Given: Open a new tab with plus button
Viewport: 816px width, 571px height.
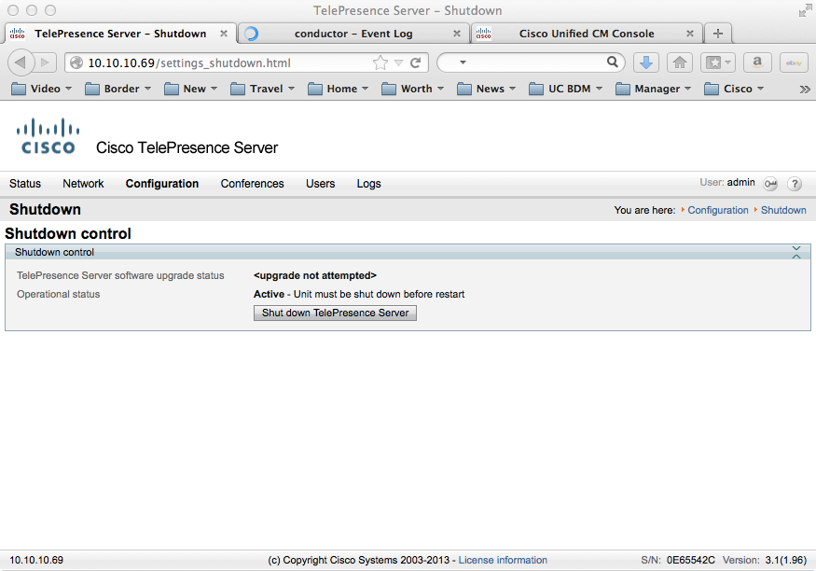Looking at the screenshot, I should click(718, 34).
